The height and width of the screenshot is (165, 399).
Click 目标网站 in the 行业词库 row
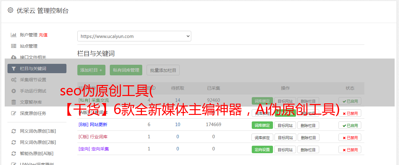point(285,137)
